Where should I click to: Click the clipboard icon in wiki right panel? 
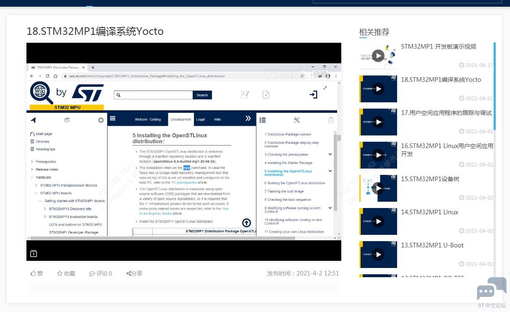point(331,120)
